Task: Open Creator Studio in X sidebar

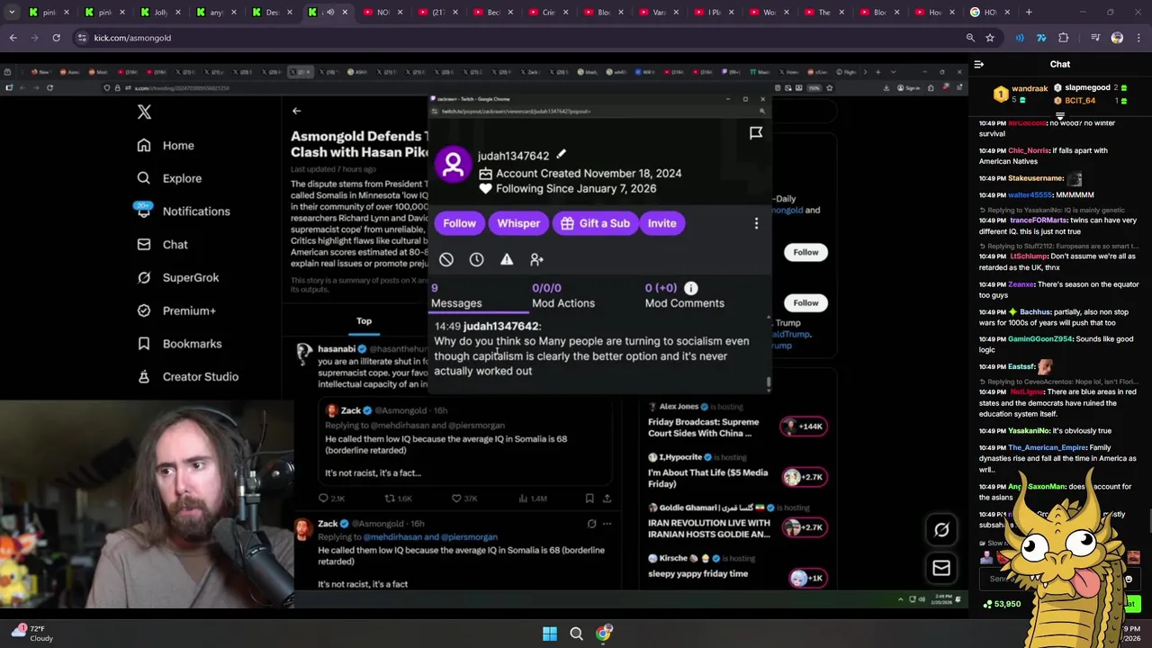Action: click(x=187, y=376)
